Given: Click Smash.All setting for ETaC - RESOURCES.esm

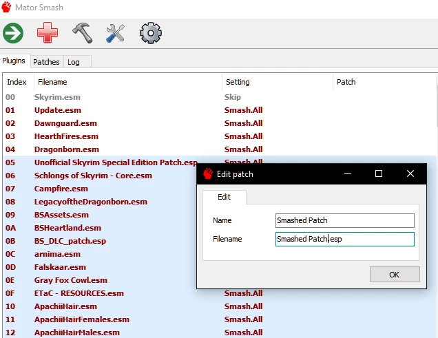Looking at the screenshot, I should click(243, 294).
